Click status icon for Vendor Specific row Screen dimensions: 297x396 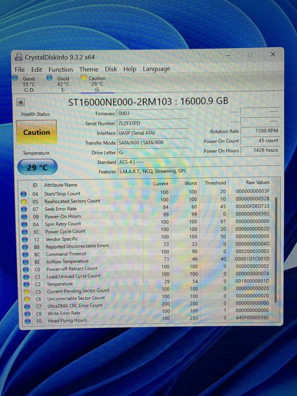pyautogui.click(x=25, y=239)
